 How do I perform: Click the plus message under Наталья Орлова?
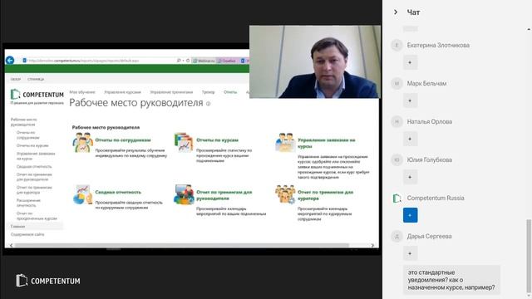point(410,139)
